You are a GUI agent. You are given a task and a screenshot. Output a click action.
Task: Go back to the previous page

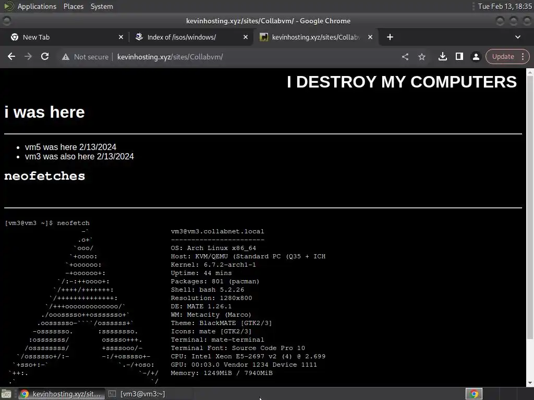[x=11, y=57]
